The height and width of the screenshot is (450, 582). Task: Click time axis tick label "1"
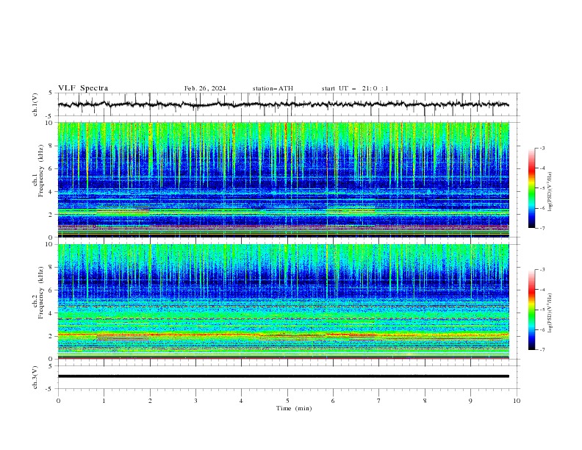104,401
